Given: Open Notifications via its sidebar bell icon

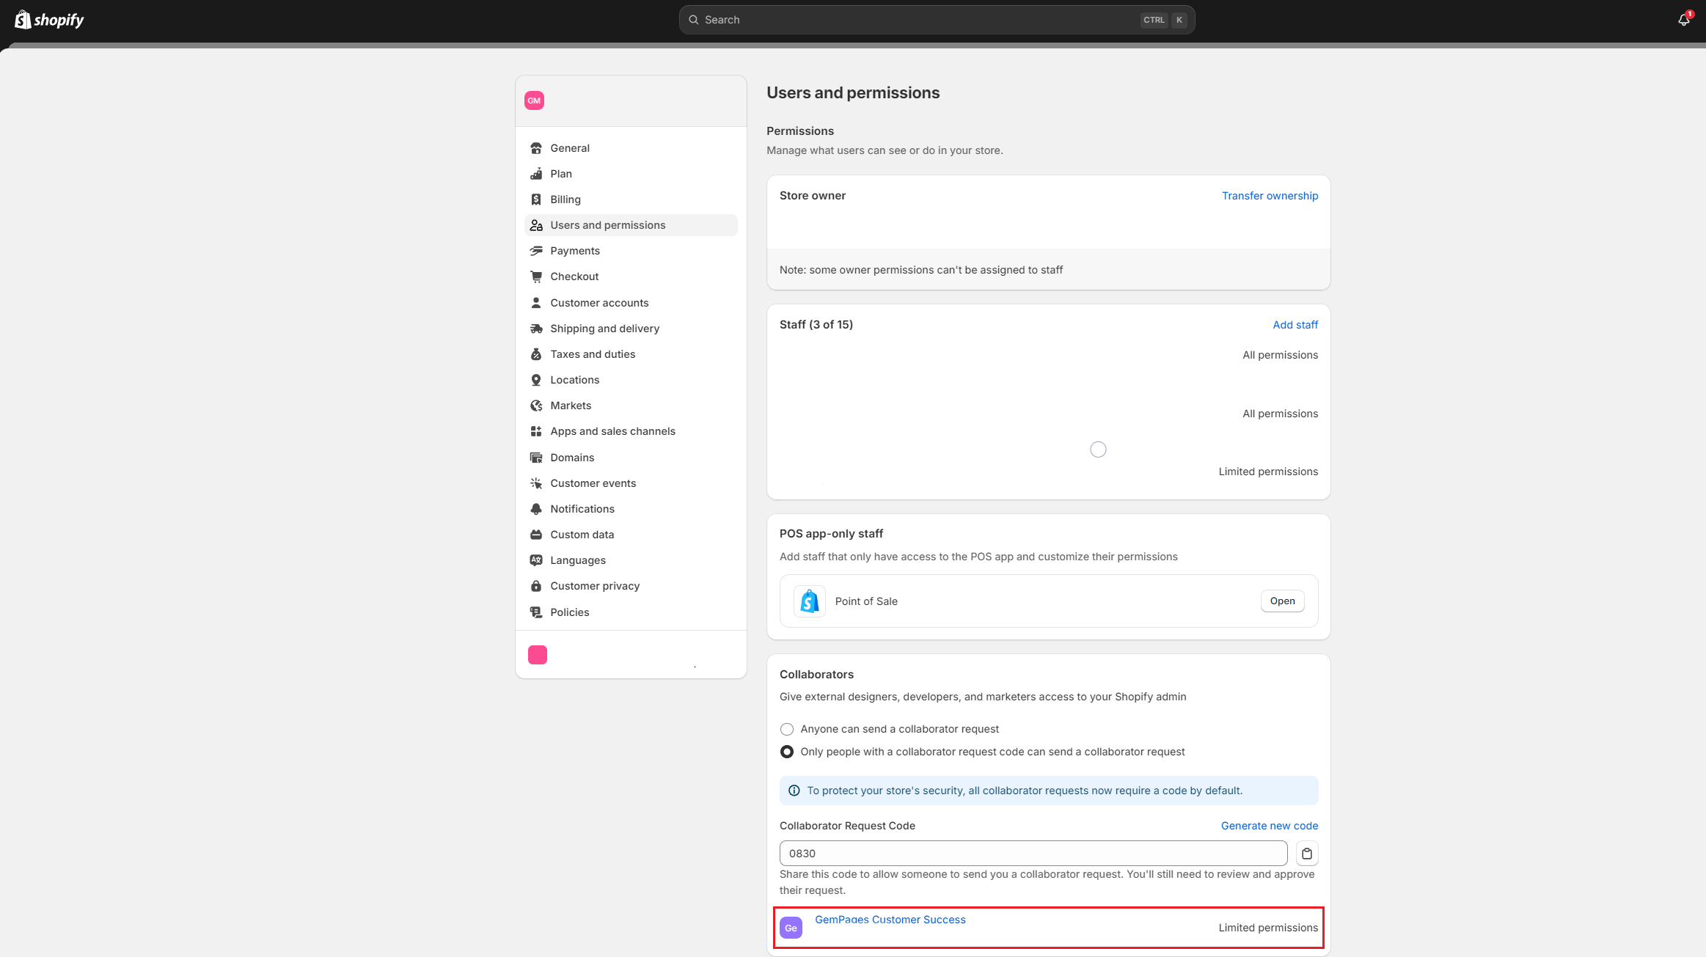Looking at the screenshot, I should [537, 508].
